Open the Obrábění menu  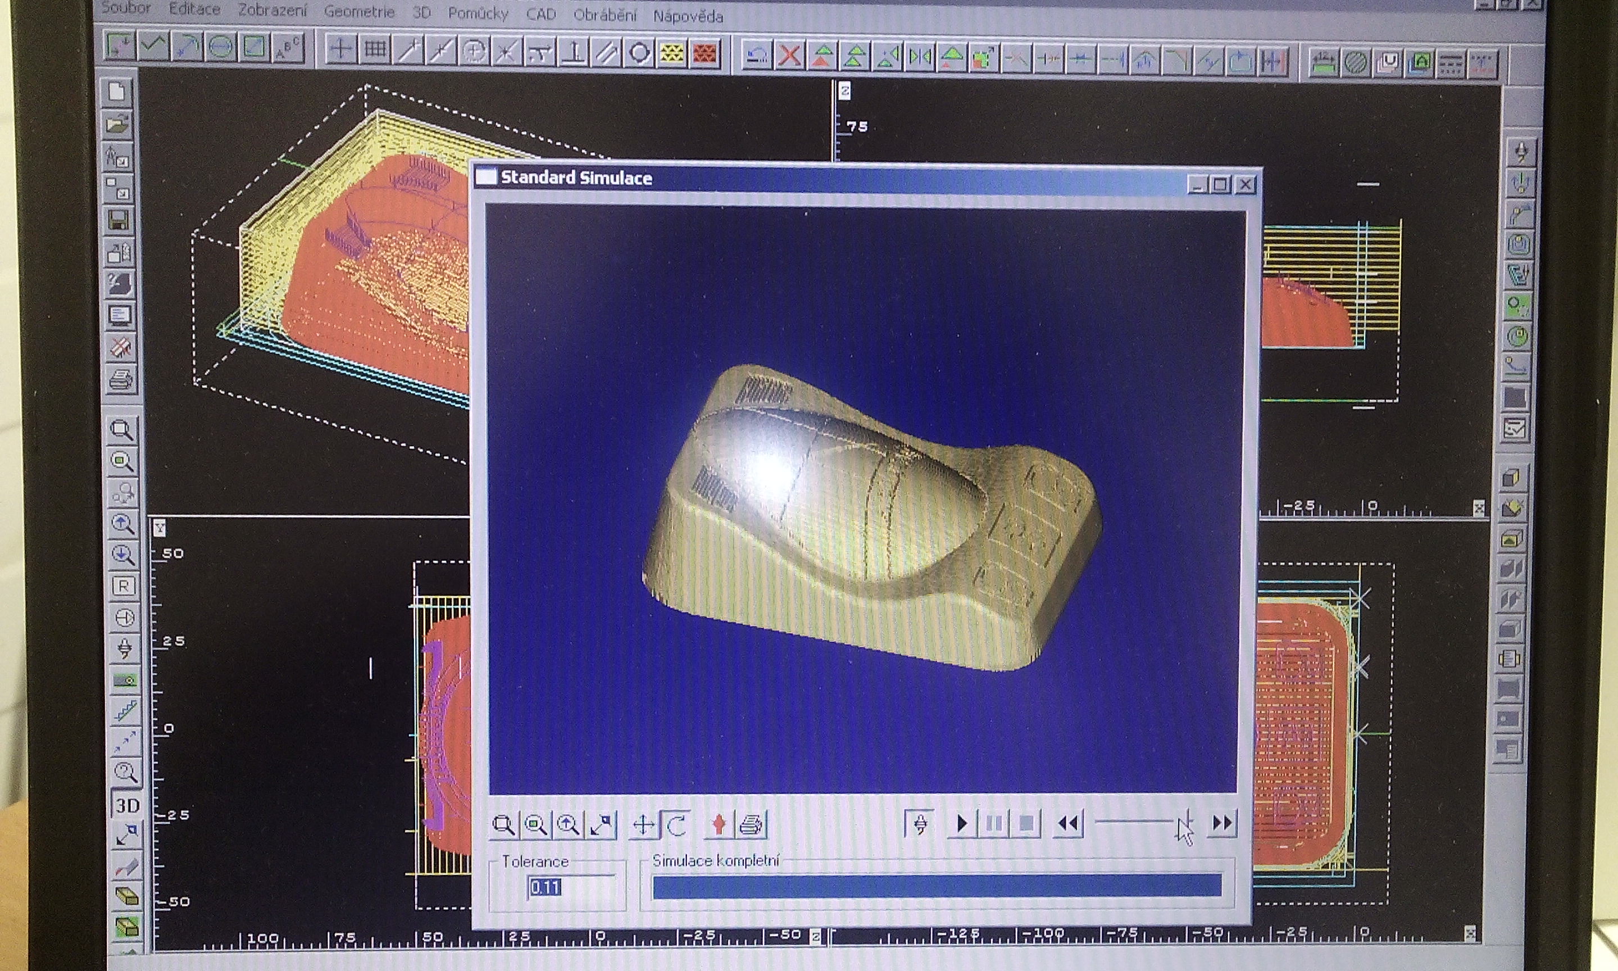point(605,15)
